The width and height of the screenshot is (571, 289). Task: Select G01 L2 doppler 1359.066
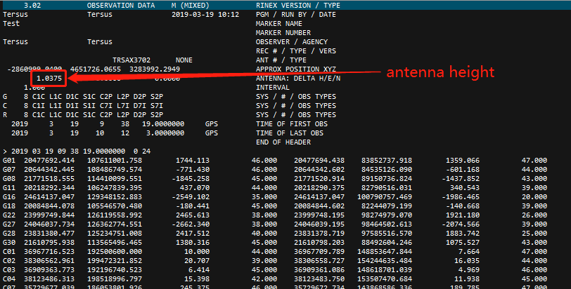(463, 160)
